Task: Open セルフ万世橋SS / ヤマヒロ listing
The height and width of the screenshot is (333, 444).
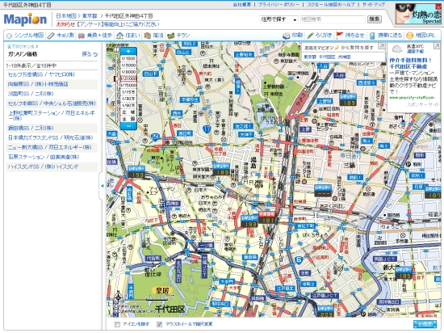Action: [41, 74]
